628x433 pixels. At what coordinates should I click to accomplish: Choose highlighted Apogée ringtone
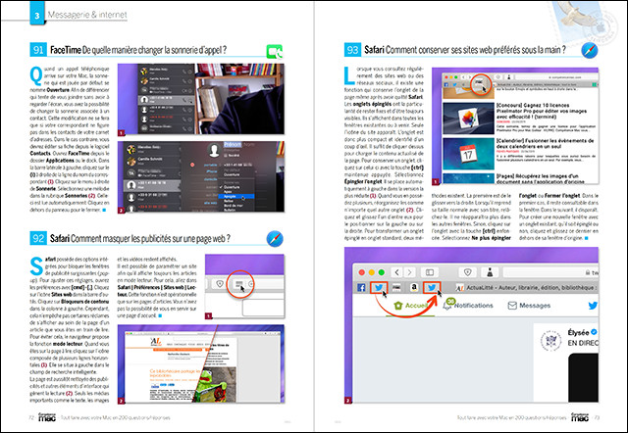point(236,196)
